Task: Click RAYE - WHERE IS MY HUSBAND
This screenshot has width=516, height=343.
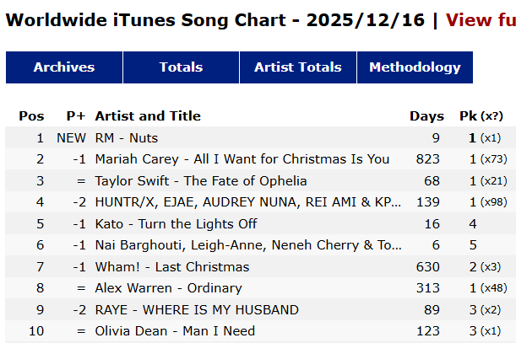Action: coord(197,309)
